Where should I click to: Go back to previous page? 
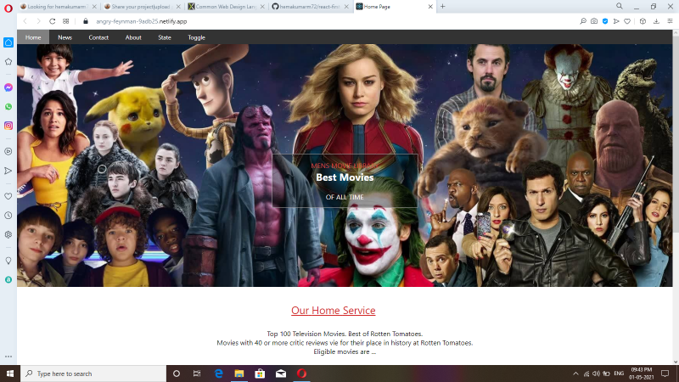click(x=25, y=21)
